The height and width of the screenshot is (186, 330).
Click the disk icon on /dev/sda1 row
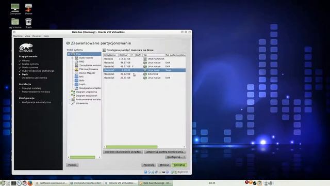coord(145,63)
